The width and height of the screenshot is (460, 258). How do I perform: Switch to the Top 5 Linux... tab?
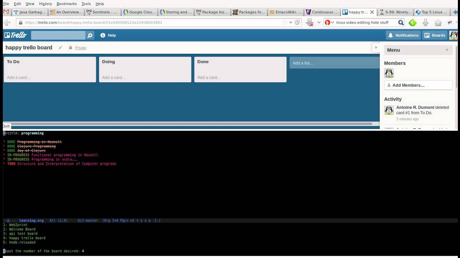pos(432,12)
